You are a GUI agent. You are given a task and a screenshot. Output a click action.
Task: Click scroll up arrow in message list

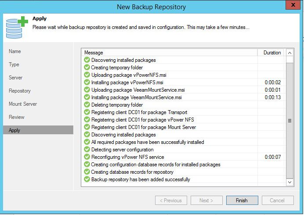(x=290, y=53)
